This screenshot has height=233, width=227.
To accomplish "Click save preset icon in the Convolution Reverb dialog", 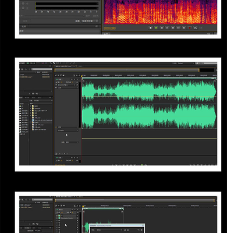I will [125, 230].
